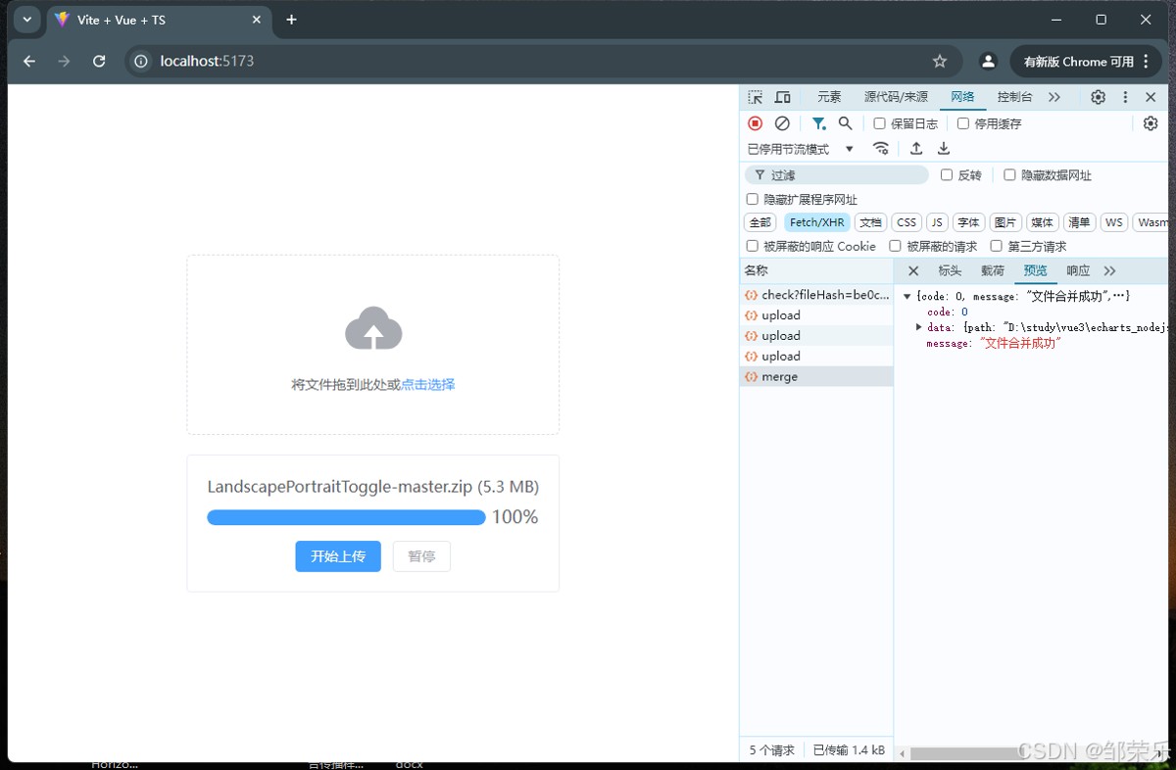
Task: Toggle the network filter funnel icon
Action: click(818, 123)
